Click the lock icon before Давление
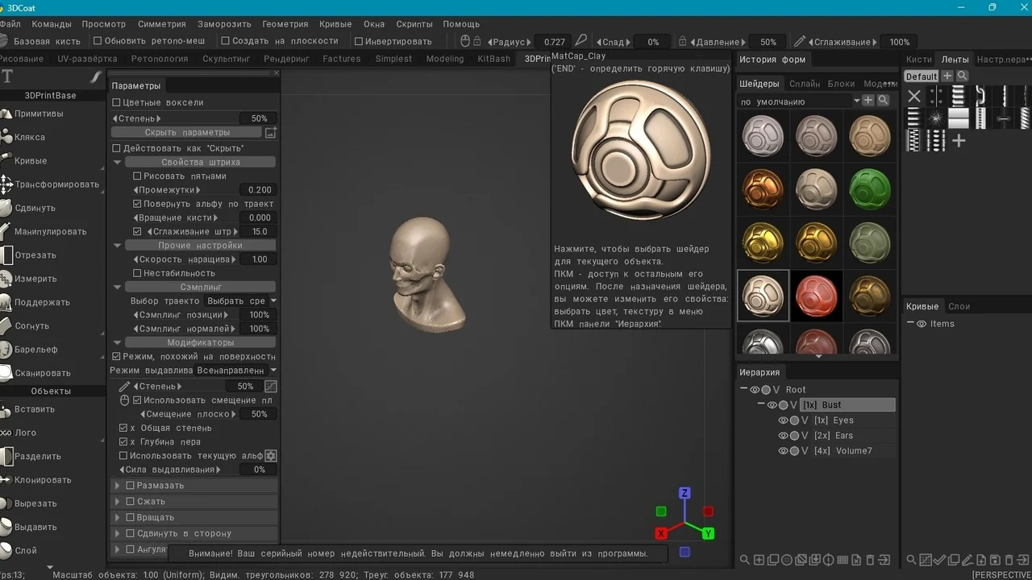 pyautogui.click(x=683, y=41)
